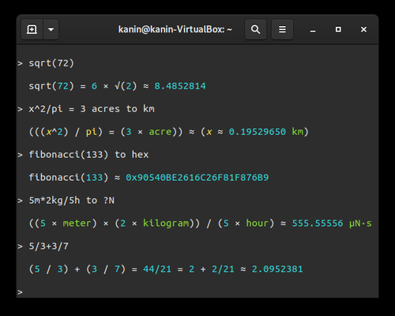Open the hamburger main menu
The image size is (395, 316).
coord(282,29)
